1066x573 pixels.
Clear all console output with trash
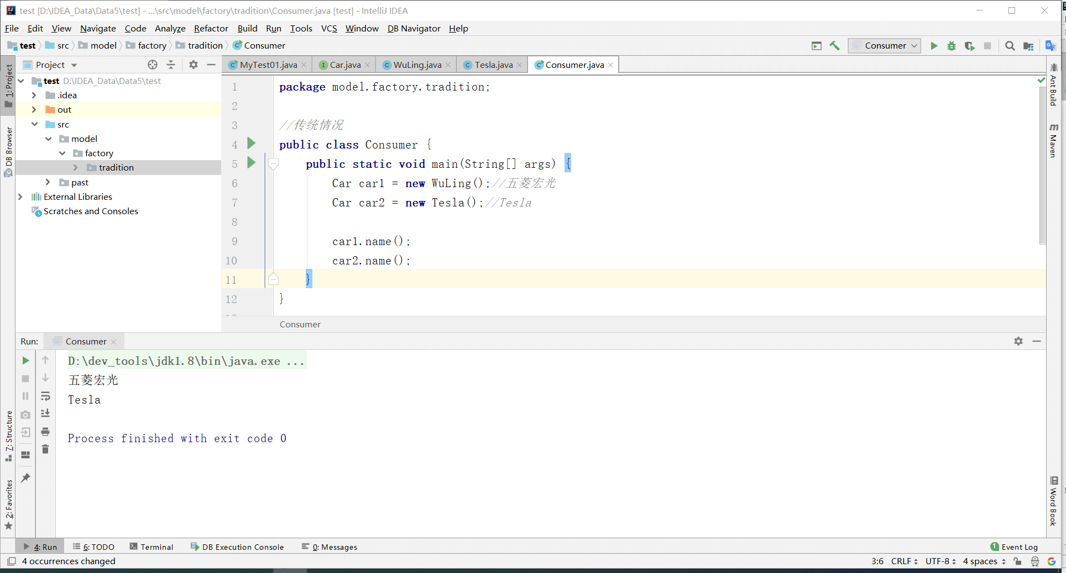pos(45,449)
